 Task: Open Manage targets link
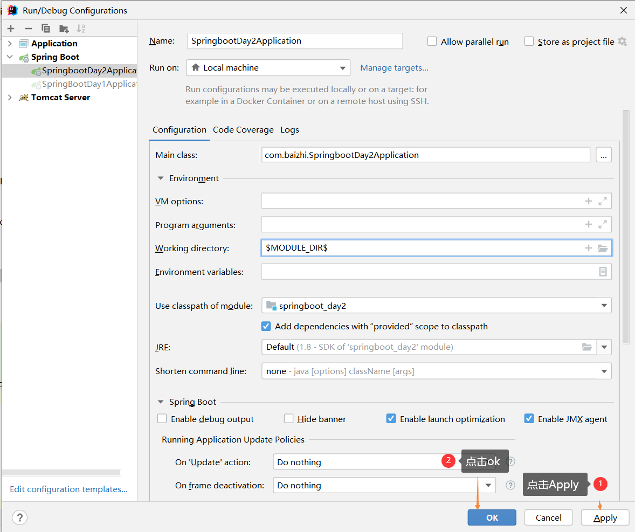[x=394, y=67]
